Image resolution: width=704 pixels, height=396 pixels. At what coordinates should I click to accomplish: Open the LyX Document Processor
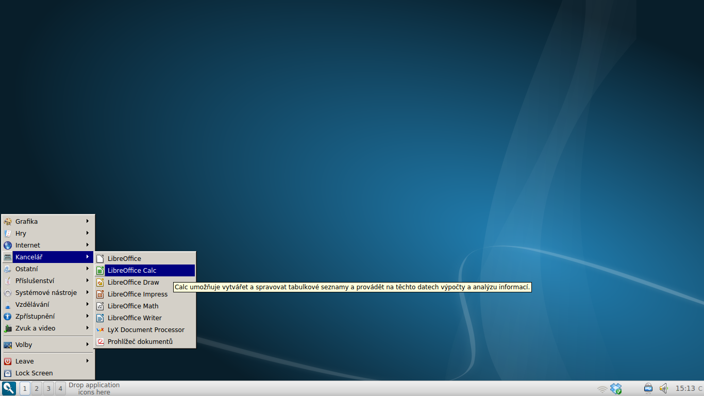point(146,329)
